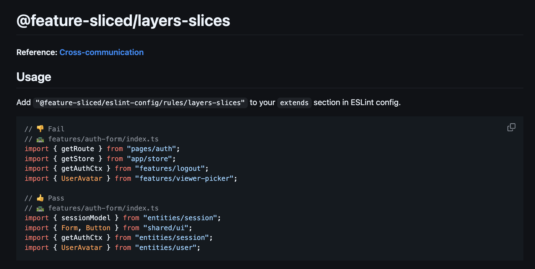Click the thumbs-down emoji beside Fail

[x=40, y=129]
